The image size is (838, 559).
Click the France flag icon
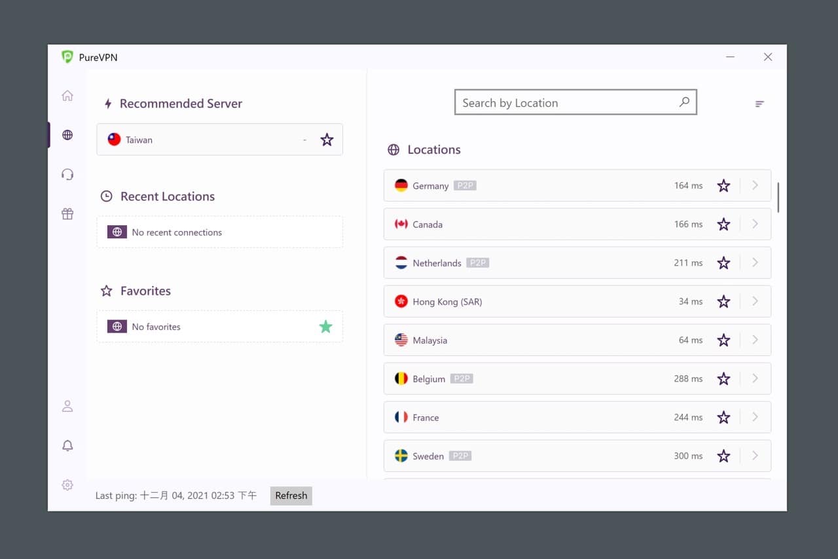(x=401, y=417)
